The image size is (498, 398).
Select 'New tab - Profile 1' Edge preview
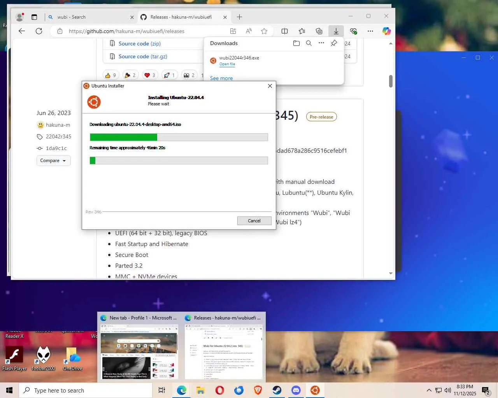[139, 346]
